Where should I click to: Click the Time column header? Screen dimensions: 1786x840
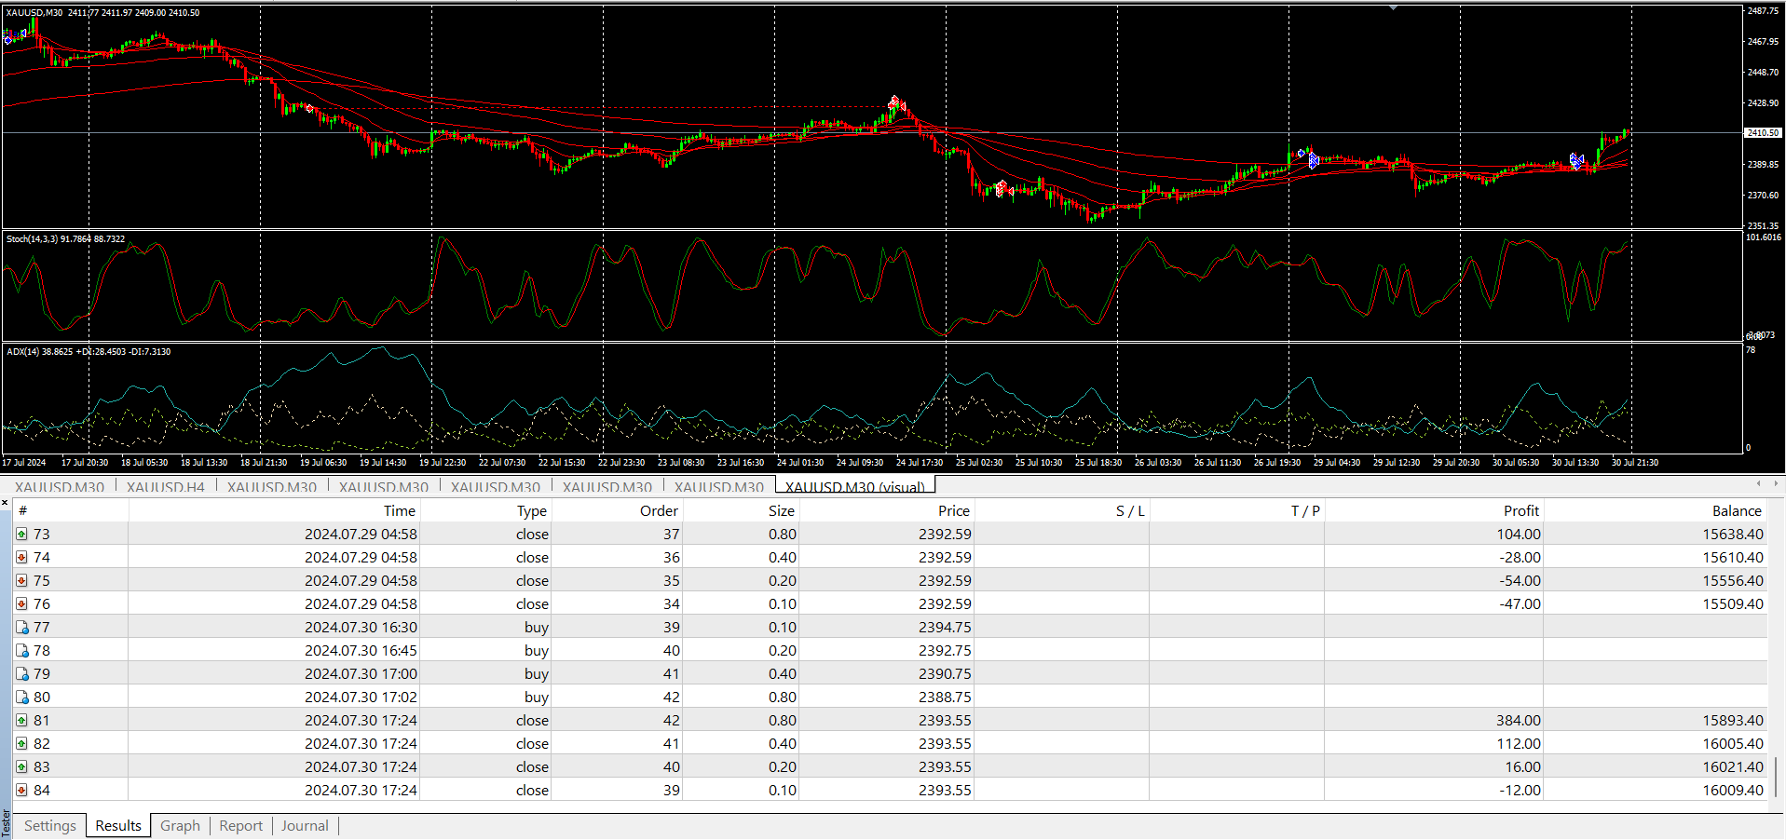399,510
